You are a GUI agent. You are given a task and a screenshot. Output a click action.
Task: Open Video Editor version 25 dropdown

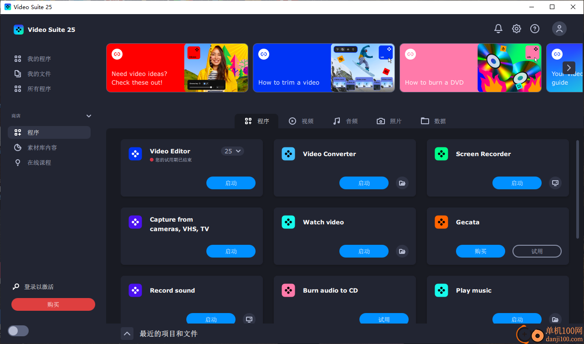point(232,151)
